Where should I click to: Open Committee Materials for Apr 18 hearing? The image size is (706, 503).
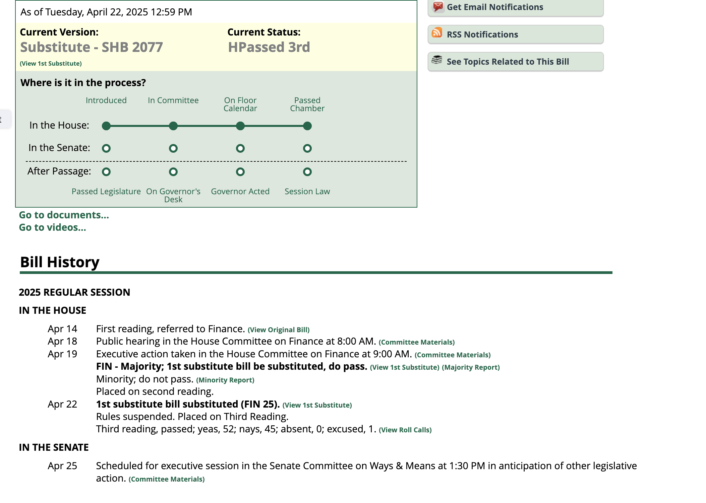pos(417,342)
